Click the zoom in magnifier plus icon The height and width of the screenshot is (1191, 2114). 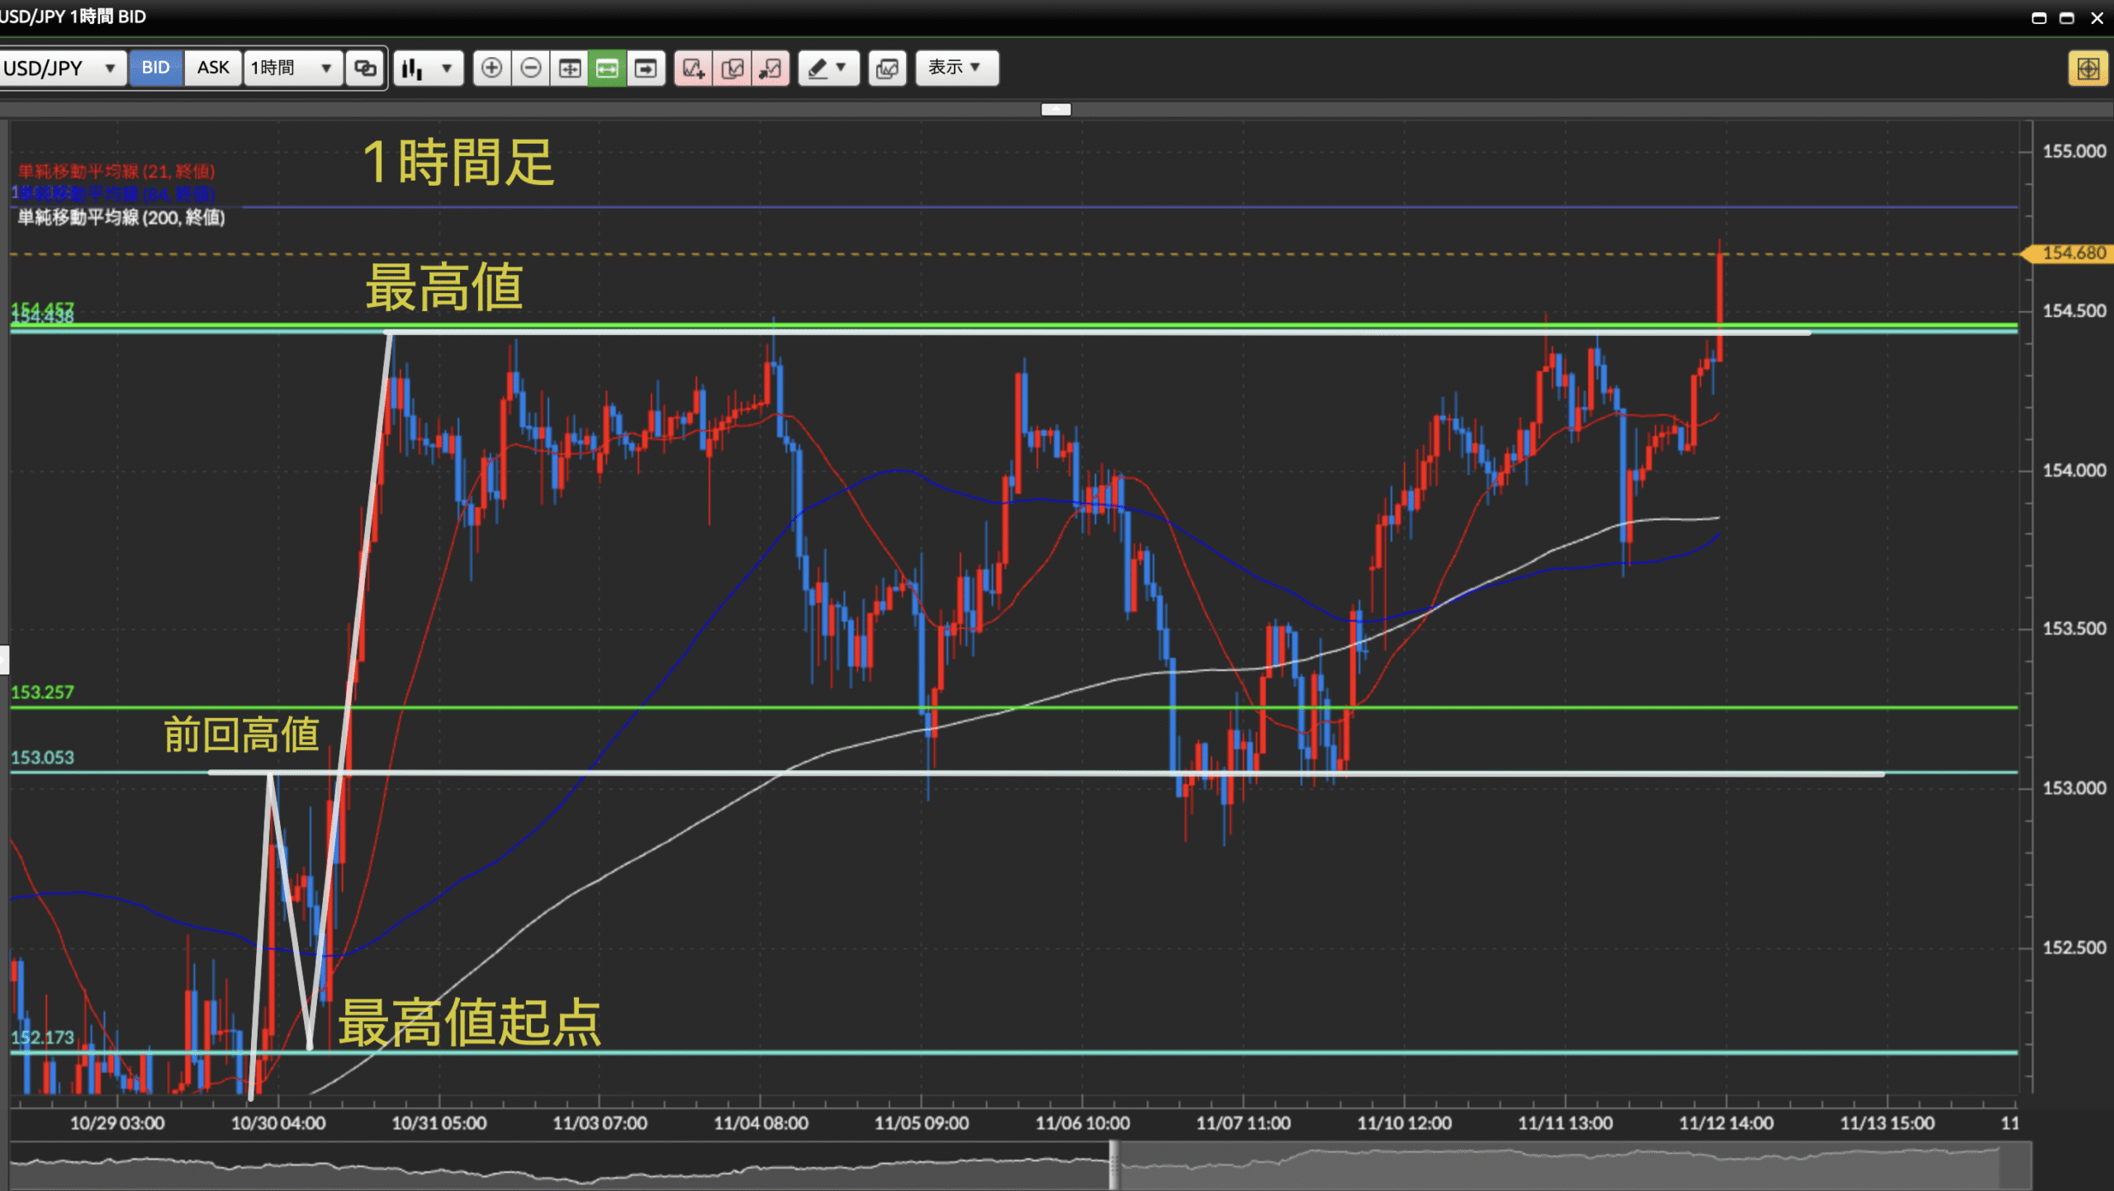pos(491,68)
